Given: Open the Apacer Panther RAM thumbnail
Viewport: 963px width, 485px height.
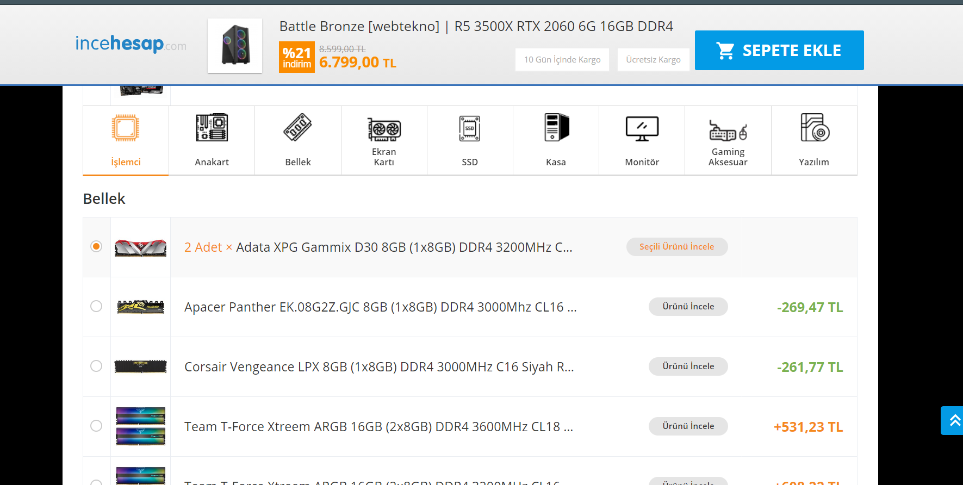Looking at the screenshot, I should 140,307.
